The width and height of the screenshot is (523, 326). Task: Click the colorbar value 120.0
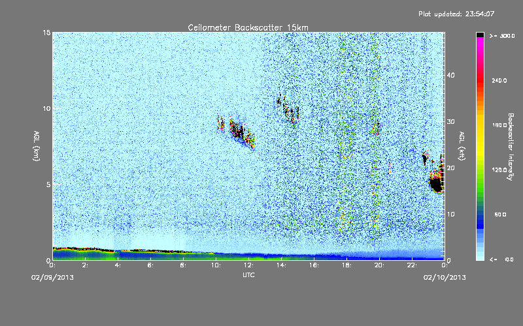499,170
